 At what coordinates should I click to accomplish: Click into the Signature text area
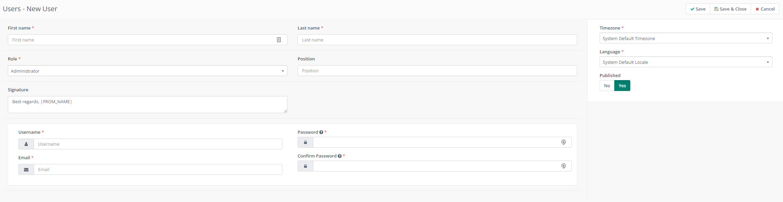pyautogui.click(x=147, y=105)
